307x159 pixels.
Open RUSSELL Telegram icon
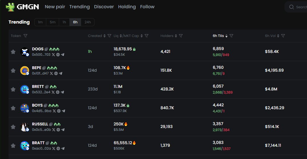tap(63, 130)
